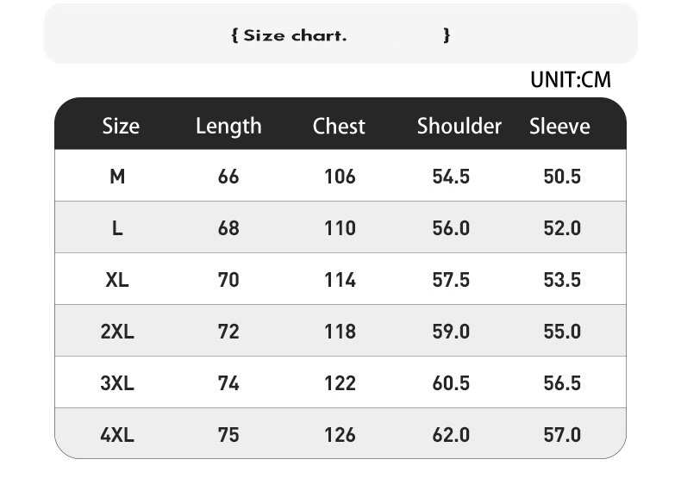This screenshot has width=681, height=503.
Task: Click the 3XL size row label
Action: pos(117,383)
